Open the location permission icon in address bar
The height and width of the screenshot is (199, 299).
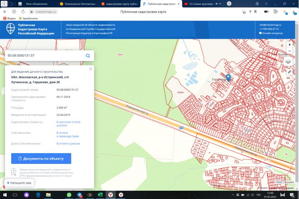click(250, 12)
